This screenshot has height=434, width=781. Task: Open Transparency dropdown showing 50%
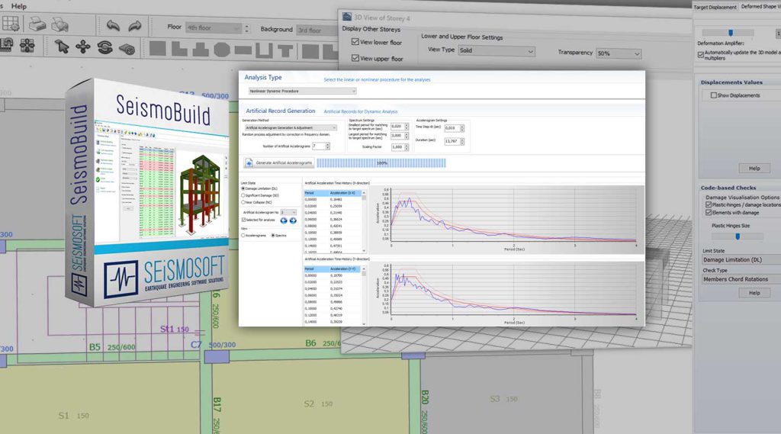point(618,53)
